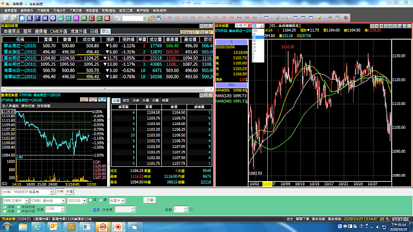Click the F1 shortcut button
Screen dimensions: 413x232
tap(170, 17)
